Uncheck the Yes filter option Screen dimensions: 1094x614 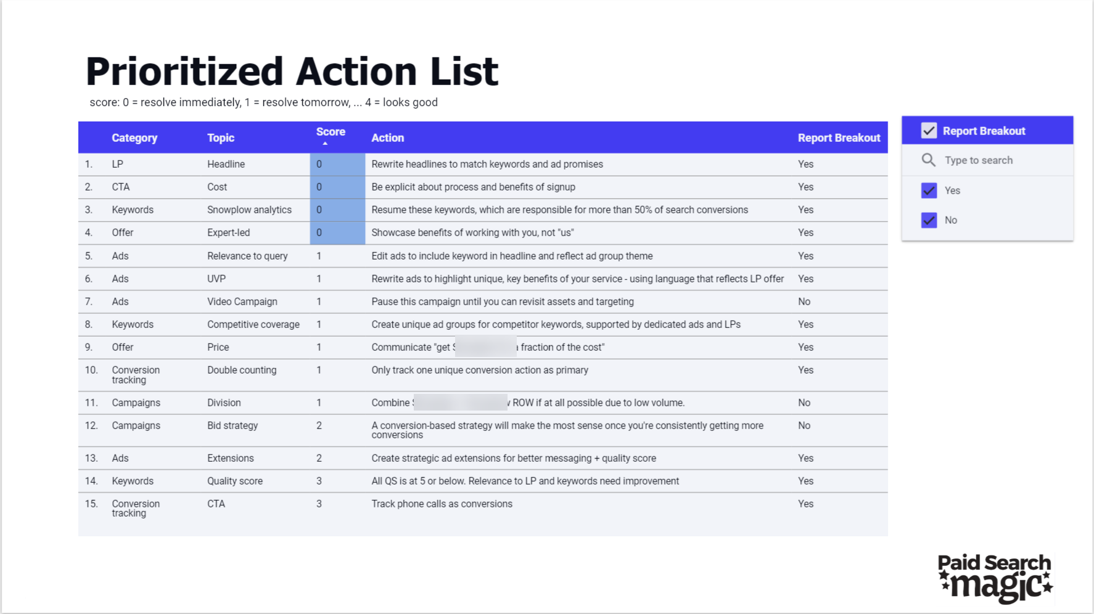click(929, 190)
